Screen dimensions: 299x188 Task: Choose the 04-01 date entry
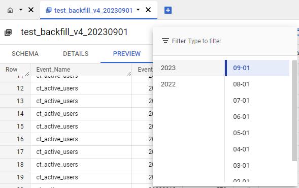[x=257, y=149]
